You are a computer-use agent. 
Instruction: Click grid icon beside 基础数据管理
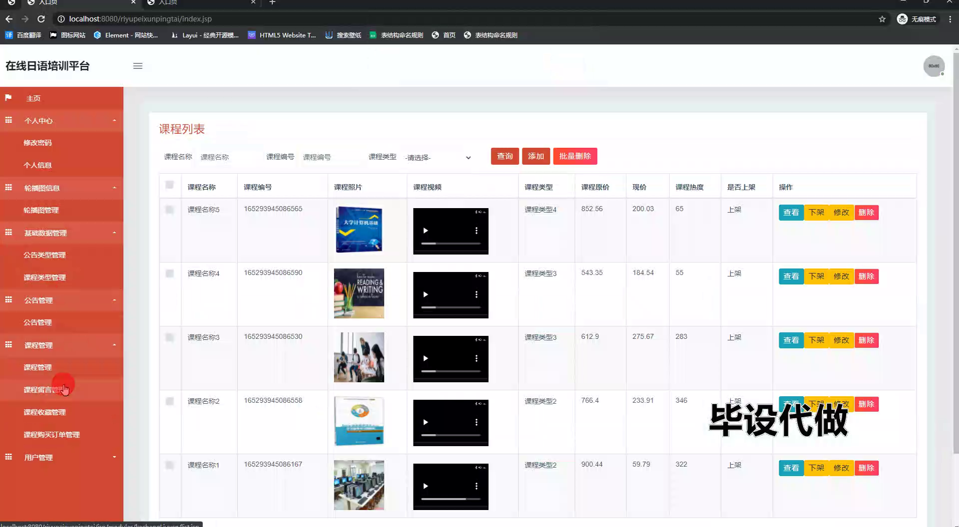click(x=8, y=233)
